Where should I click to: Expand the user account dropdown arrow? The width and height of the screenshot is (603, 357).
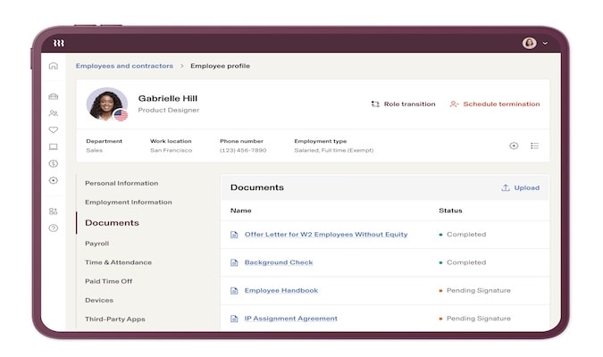(x=545, y=43)
